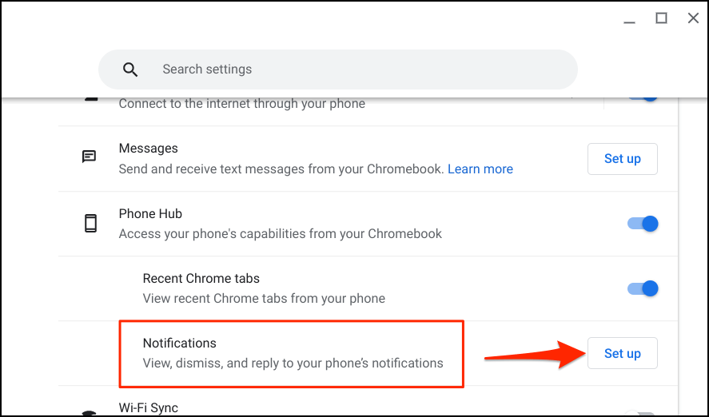Click the Wi-Fi Sync icon

coord(90,412)
